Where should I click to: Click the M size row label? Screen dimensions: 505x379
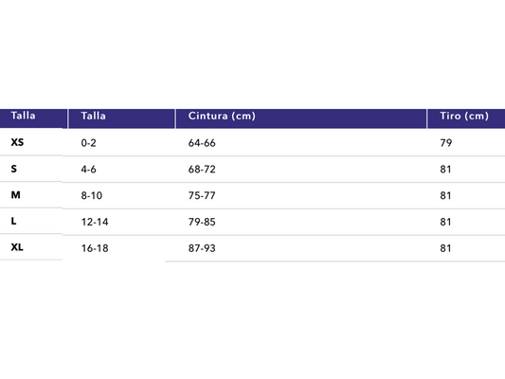15,195
